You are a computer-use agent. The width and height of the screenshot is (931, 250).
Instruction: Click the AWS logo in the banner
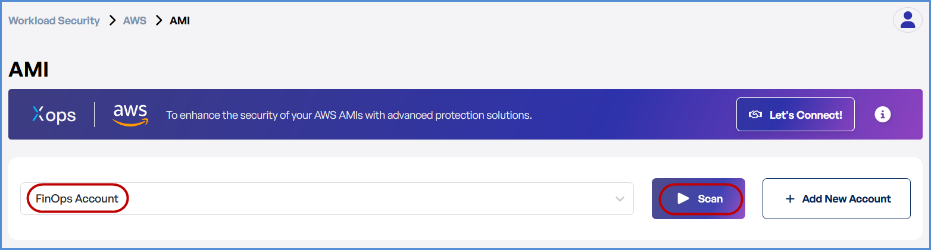pos(130,115)
